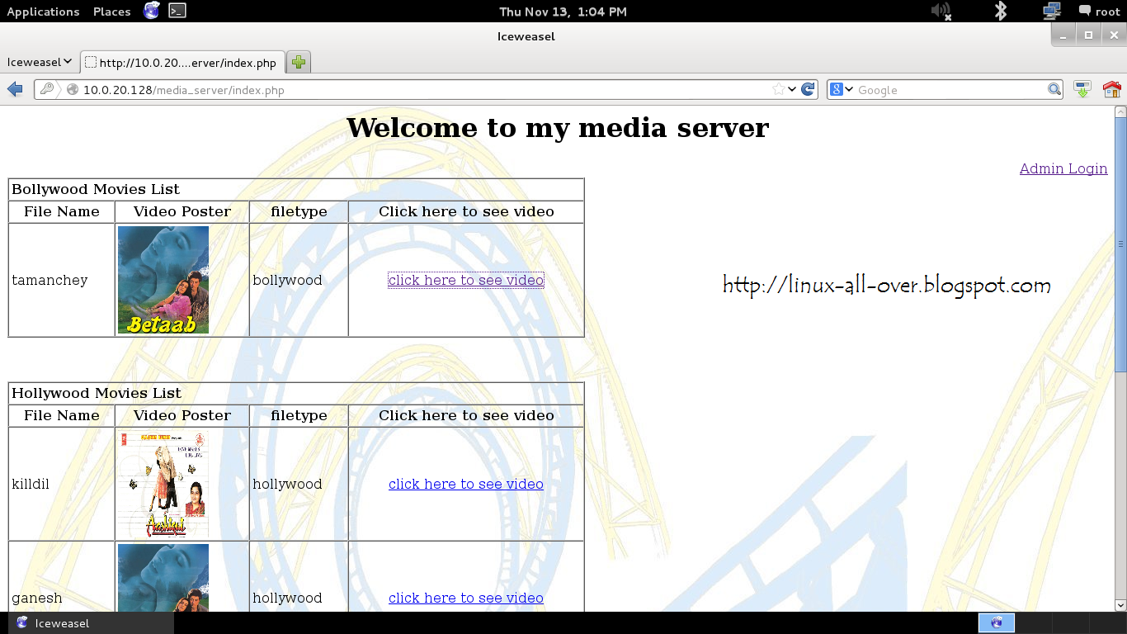Viewport: 1127px width, 634px height.
Task: Click the Betaab poster in tamanchey row
Action: coord(163,280)
